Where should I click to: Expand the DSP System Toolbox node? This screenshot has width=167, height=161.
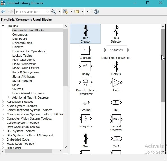3,131
